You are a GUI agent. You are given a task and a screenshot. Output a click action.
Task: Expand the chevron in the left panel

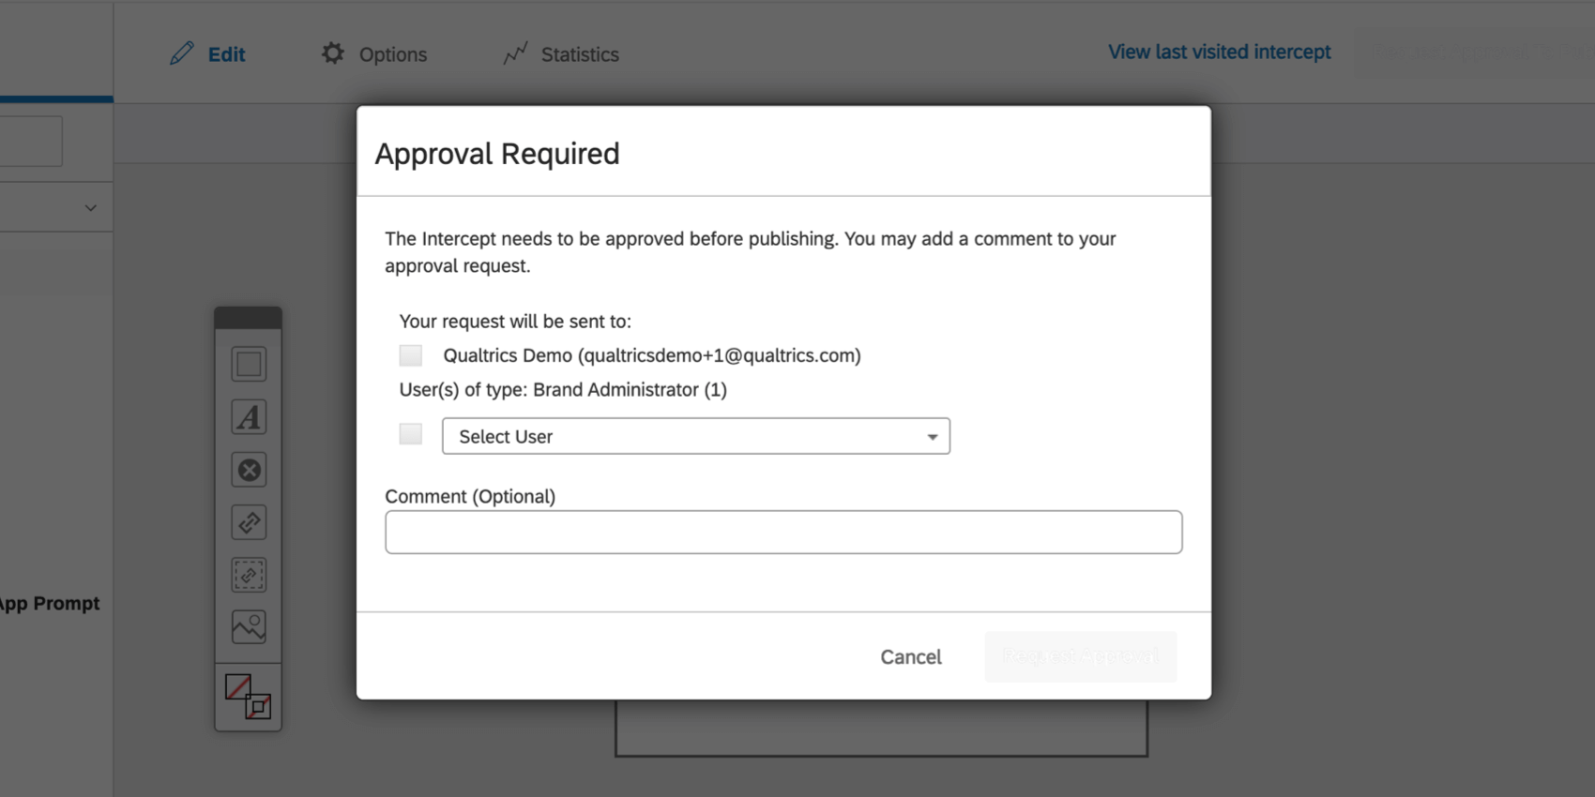[x=90, y=207]
